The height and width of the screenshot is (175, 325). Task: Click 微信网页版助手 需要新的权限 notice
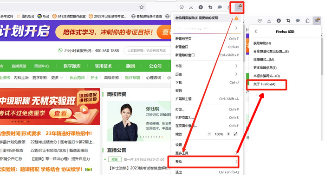coord(207,18)
